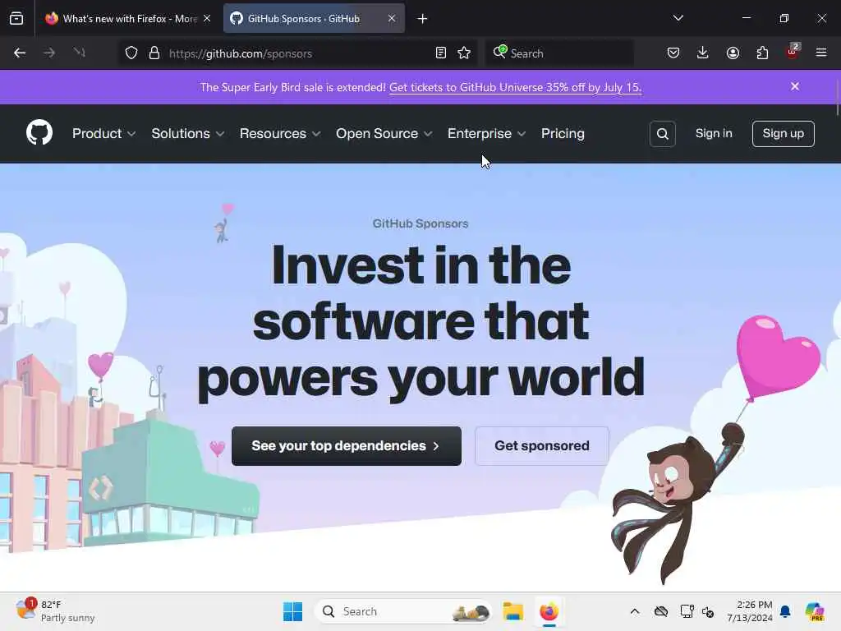Dismiss the purple Universe sale banner

click(795, 86)
